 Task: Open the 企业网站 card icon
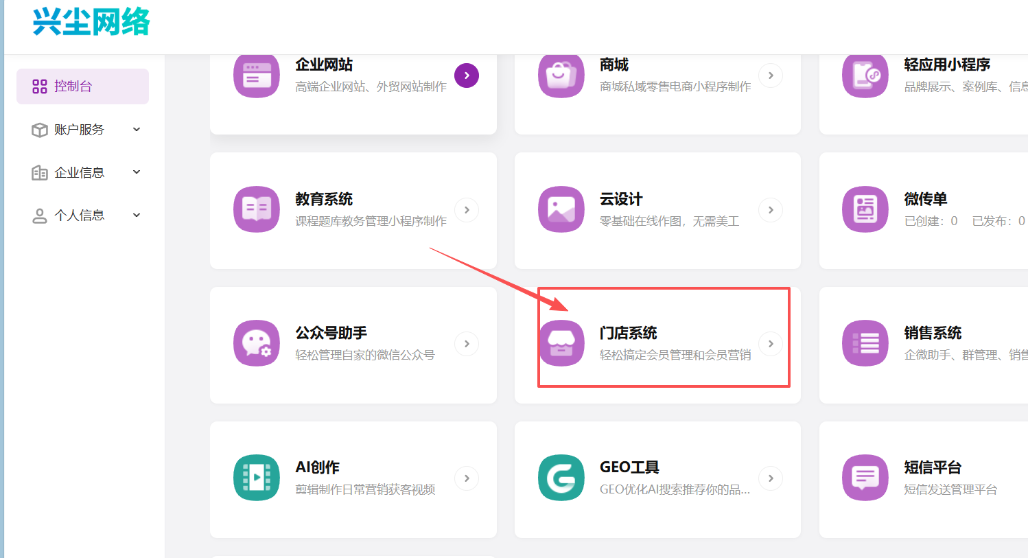257,75
